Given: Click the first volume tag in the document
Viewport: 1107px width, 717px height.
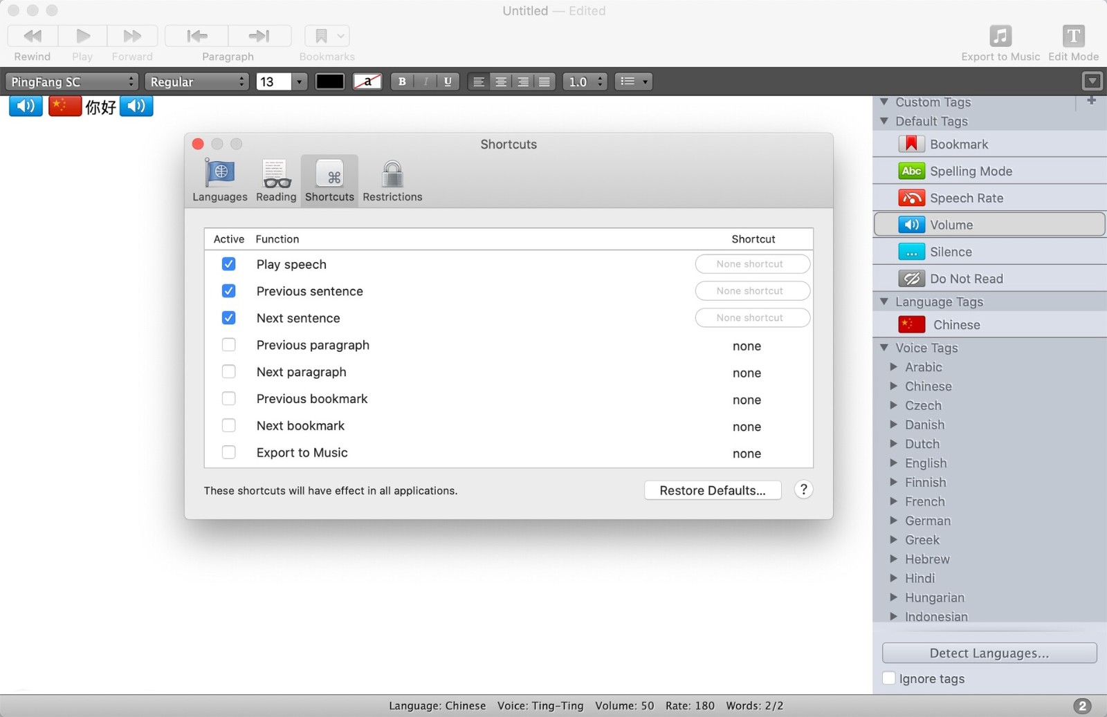Looking at the screenshot, I should pos(26,106).
